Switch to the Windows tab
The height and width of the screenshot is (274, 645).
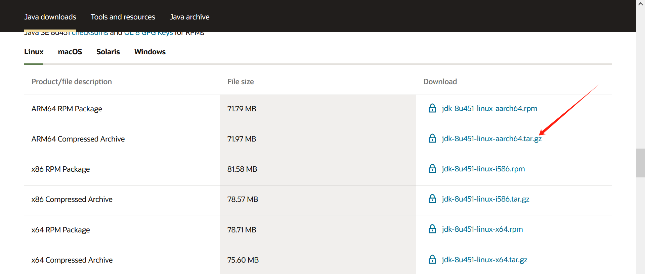tap(150, 52)
